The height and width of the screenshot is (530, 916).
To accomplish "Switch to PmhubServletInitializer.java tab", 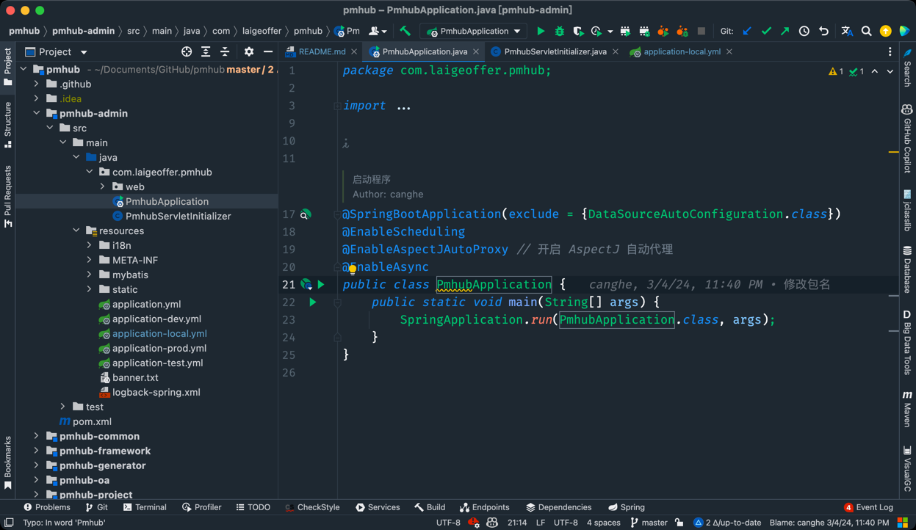I will 555,52.
